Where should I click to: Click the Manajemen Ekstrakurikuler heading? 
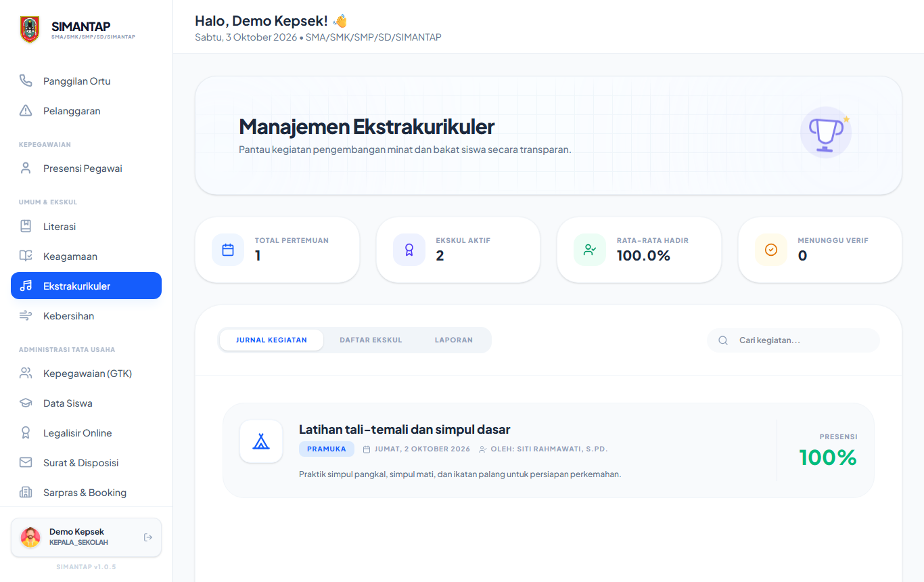pos(367,127)
